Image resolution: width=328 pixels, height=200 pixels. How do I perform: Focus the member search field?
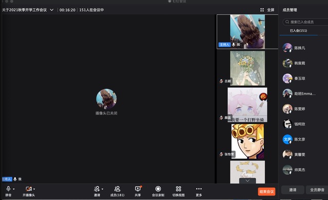tap(305, 22)
